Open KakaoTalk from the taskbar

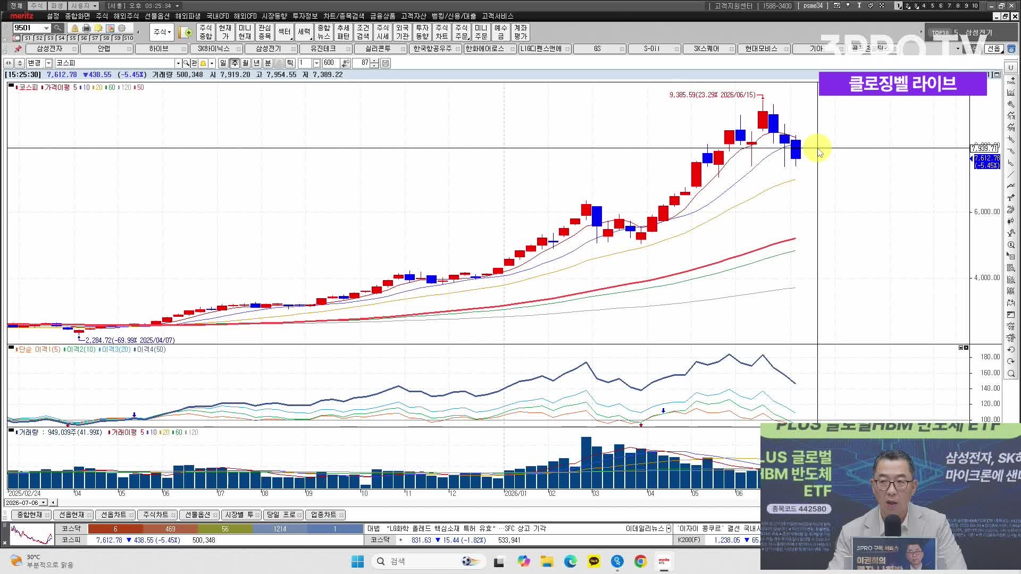point(594,561)
